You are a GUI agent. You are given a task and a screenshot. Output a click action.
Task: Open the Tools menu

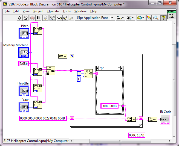point(67,11)
